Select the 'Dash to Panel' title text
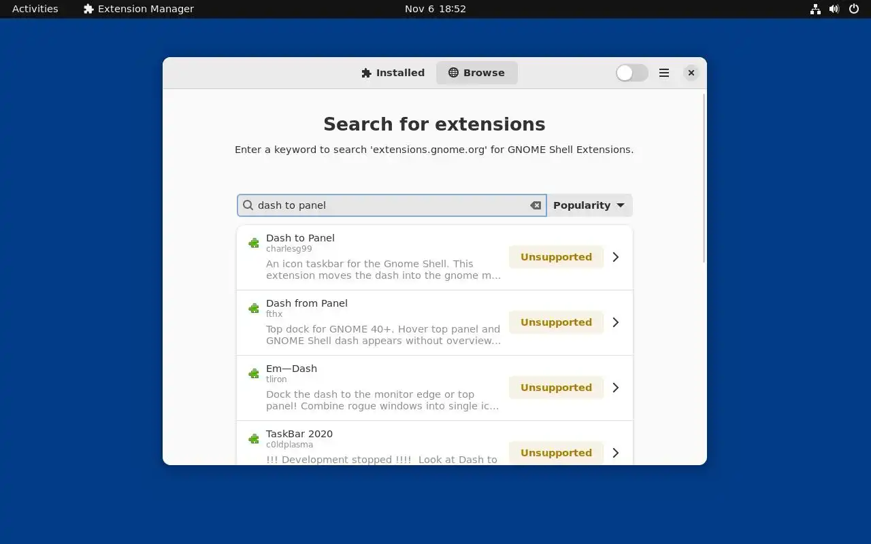 [300, 238]
